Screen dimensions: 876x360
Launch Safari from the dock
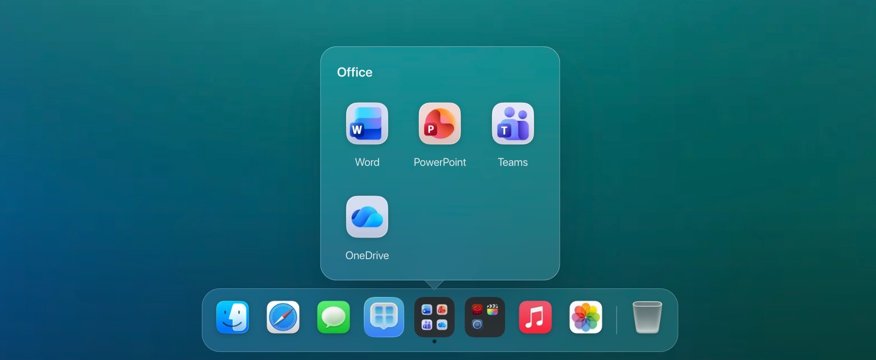283,317
